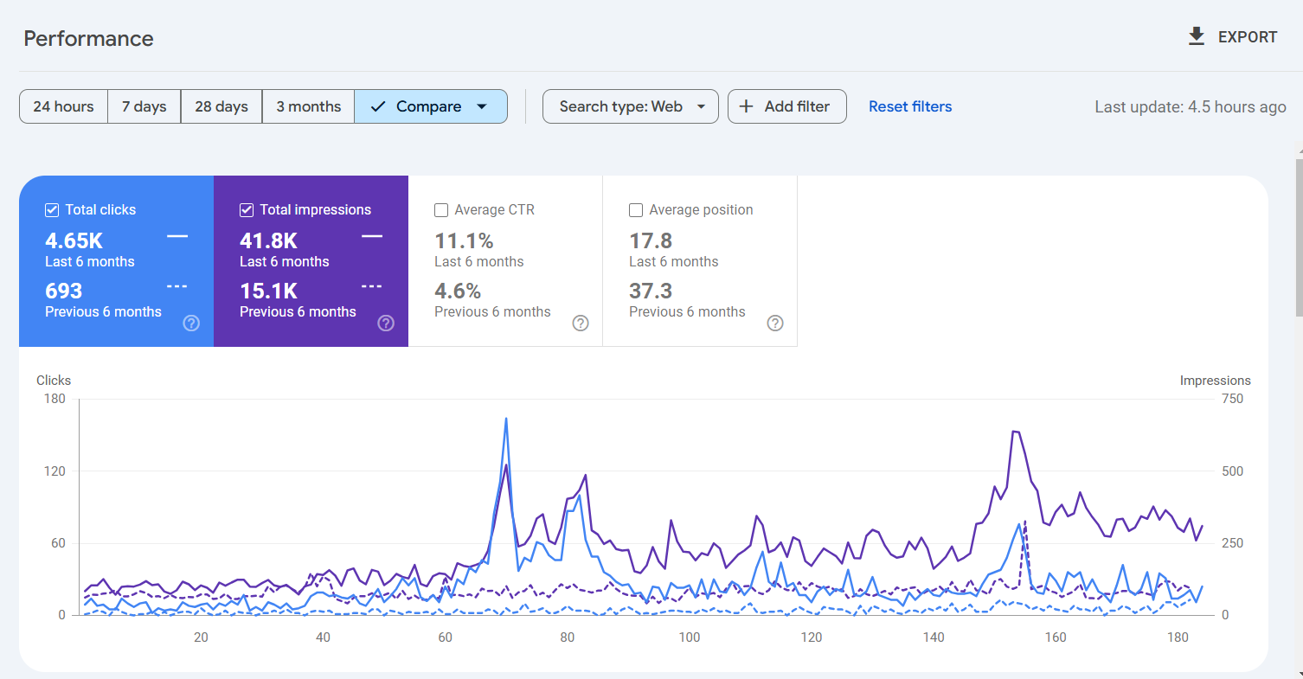
Task: Click the Performance page heading
Action: (x=88, y=39)
